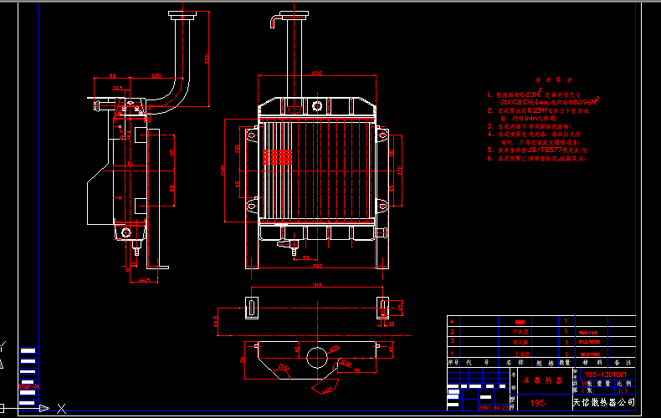Select the filler cap circle on top tank
Image resolution: width=661 pixels, height=418 pixels.
pyautogui.click(x=317, y=104)
